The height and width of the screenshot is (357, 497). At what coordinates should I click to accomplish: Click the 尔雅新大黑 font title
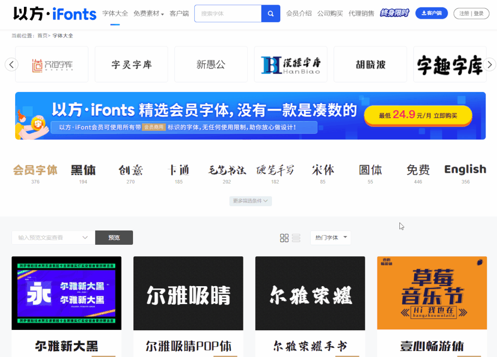coord(67,346)
